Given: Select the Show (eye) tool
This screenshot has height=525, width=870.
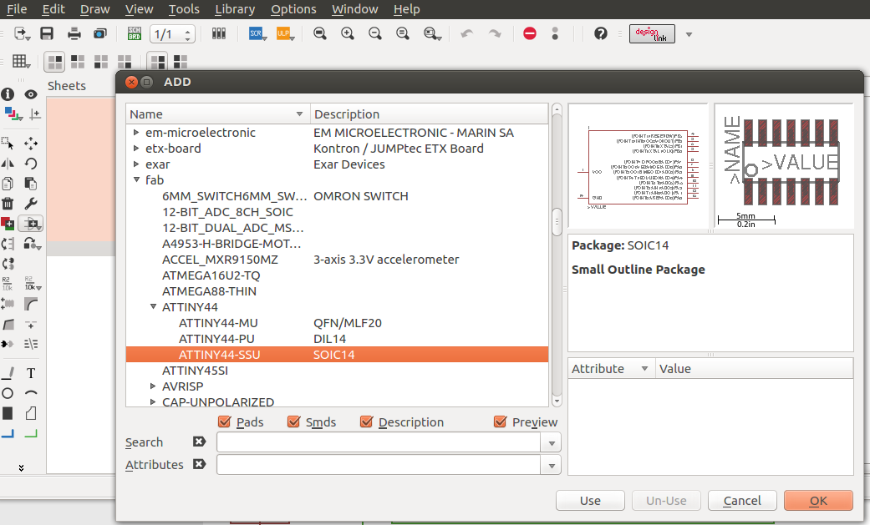Looking at the screenshot, I should click(x=31, y=94).
